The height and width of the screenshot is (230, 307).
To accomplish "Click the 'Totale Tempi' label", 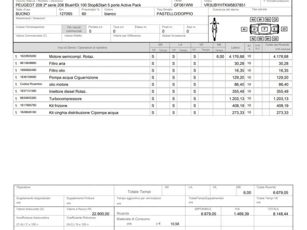I will tap(139, 192).
